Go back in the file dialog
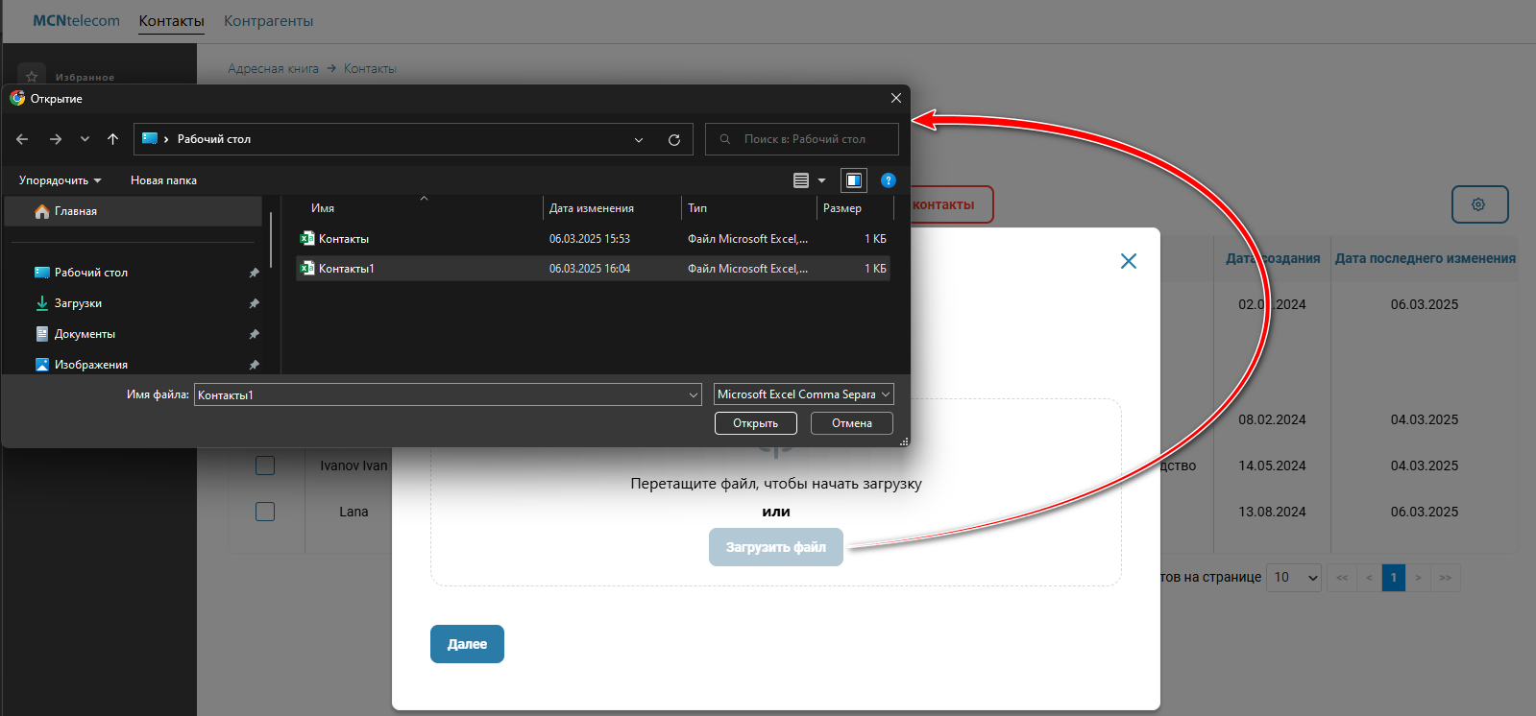1536x716 pixels. tap(22, 139)
